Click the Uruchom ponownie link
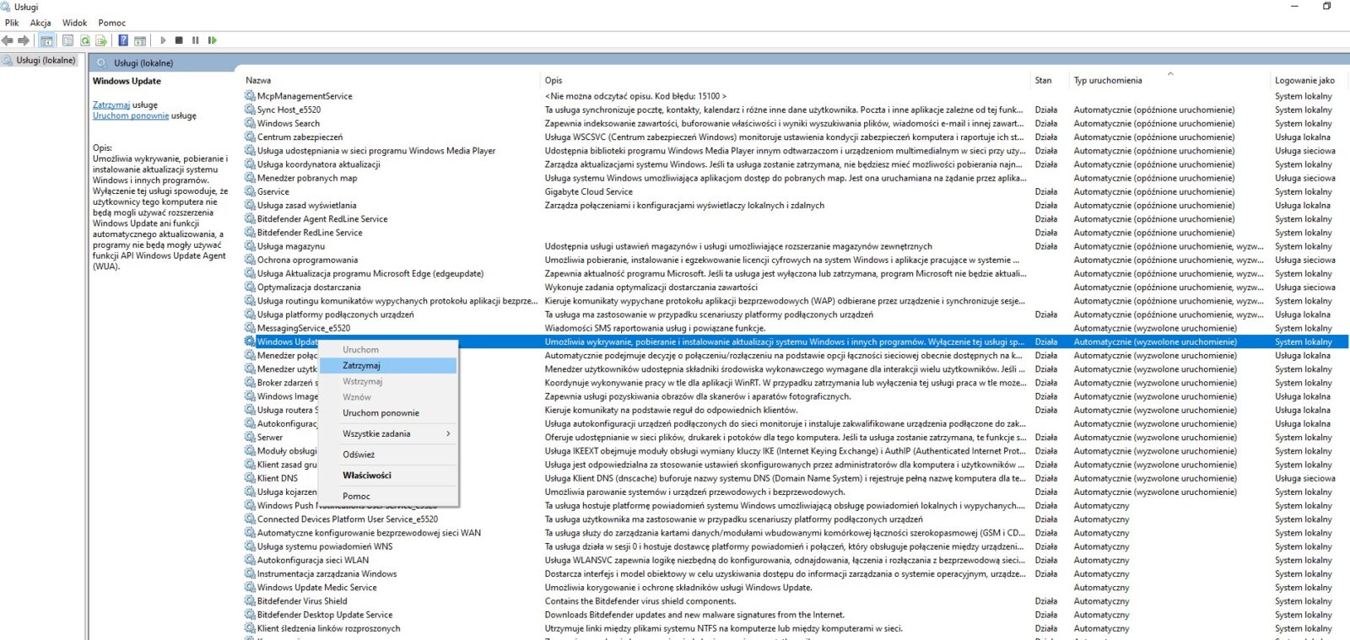 point(131,116)
